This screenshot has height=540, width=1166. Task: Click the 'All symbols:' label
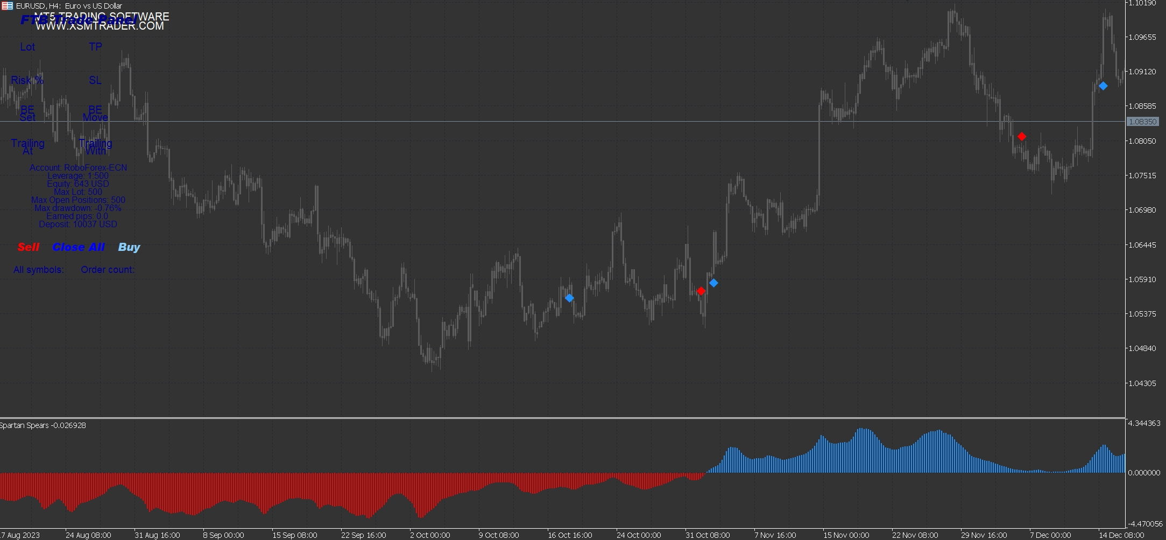tap(39, 270)
